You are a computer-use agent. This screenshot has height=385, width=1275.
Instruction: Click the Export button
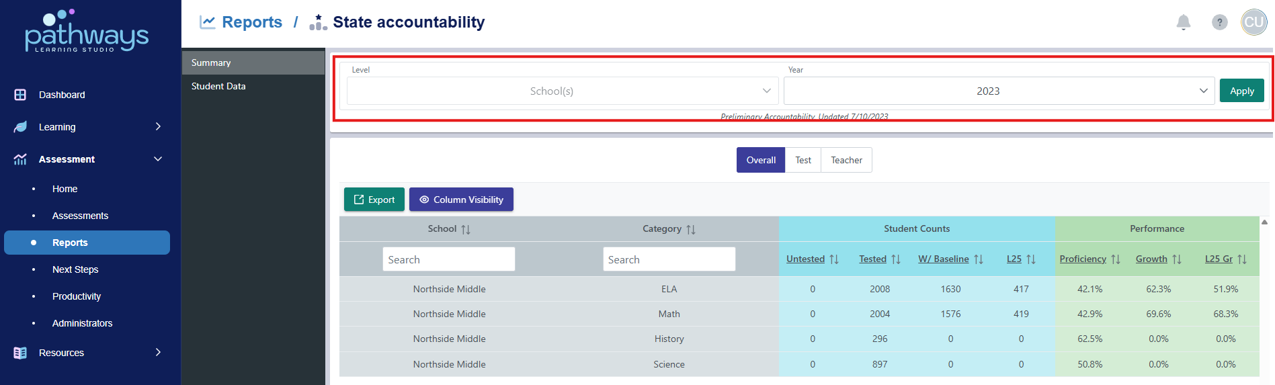click(374, 200)
